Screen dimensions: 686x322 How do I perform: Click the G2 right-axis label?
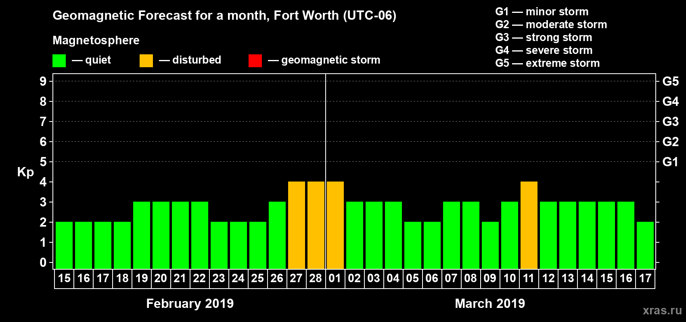tap(671, 142)
